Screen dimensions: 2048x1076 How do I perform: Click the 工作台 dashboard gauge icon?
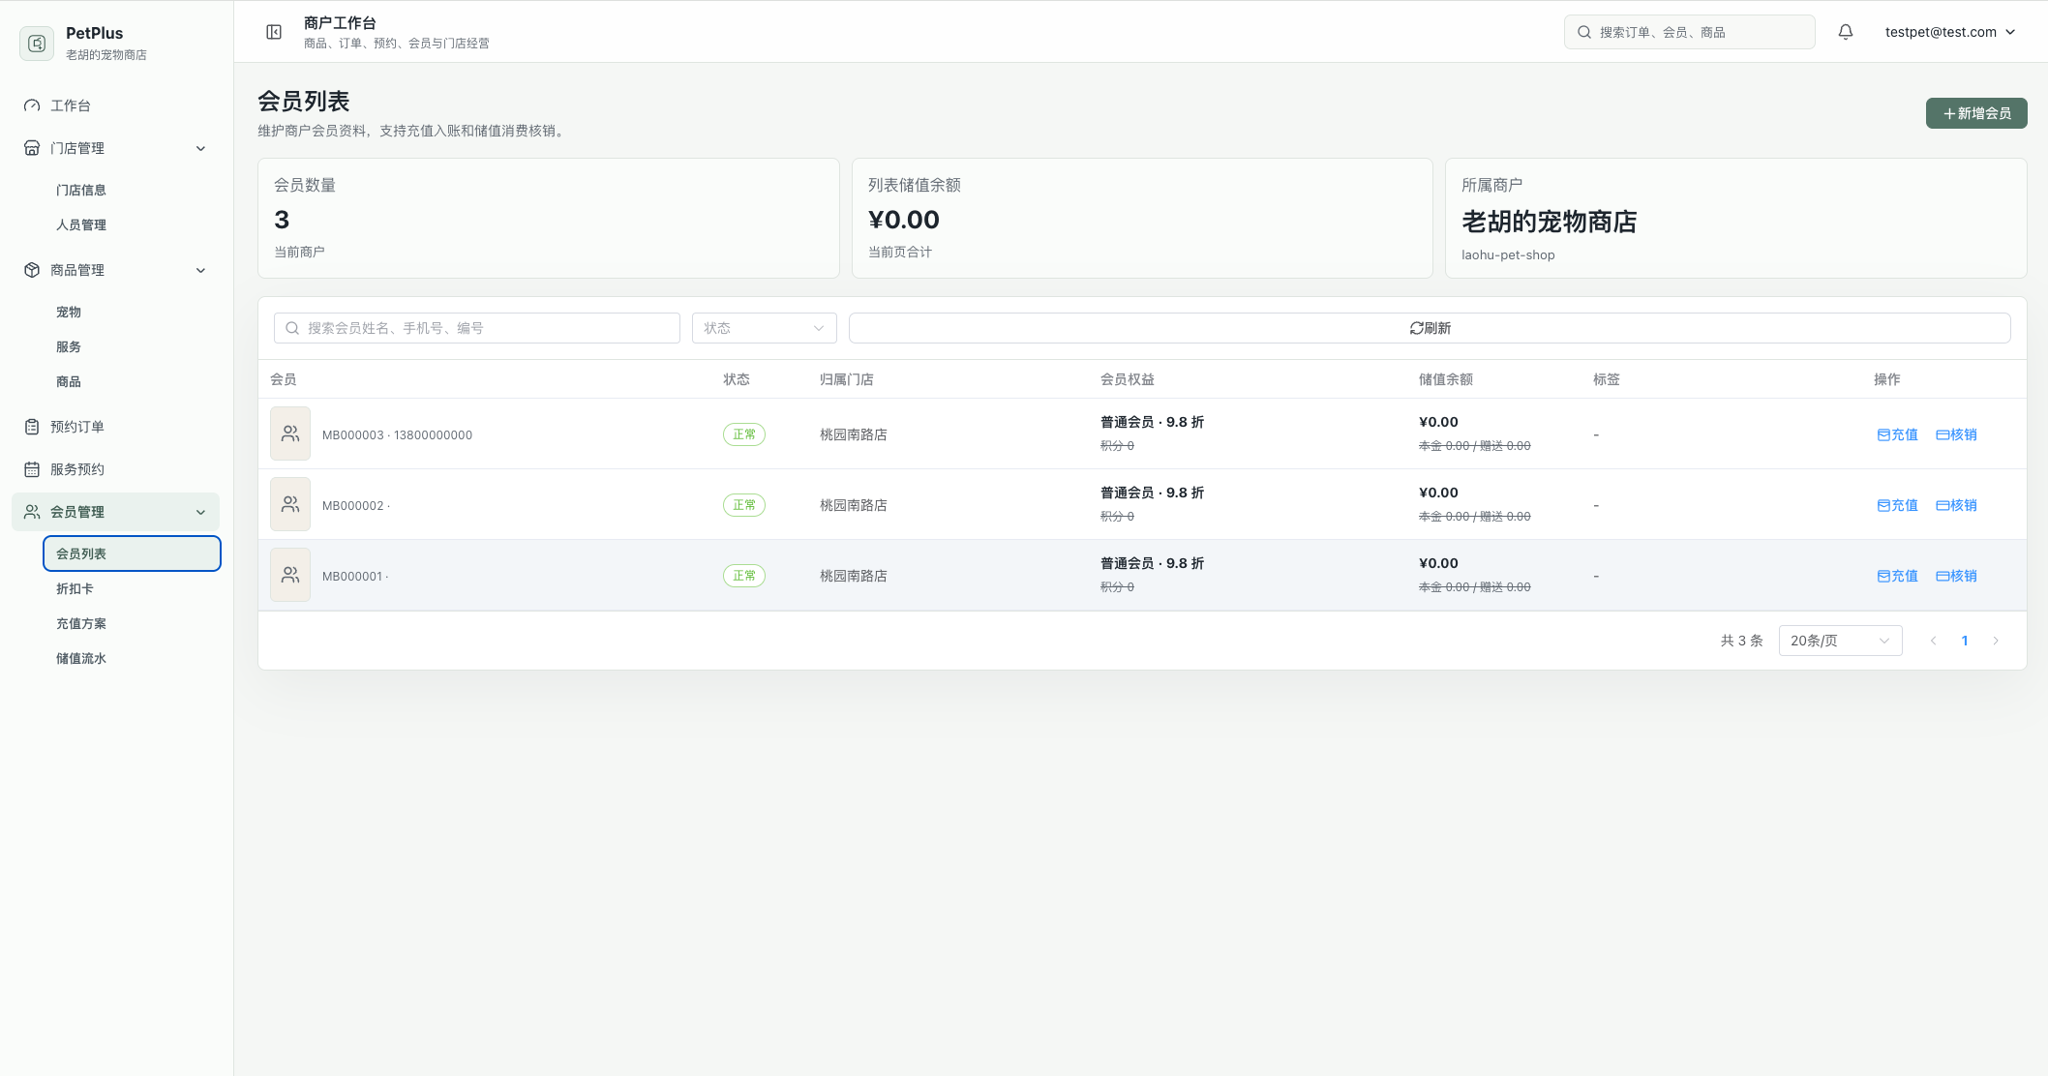pyautogui.click(x=32, y=105)
